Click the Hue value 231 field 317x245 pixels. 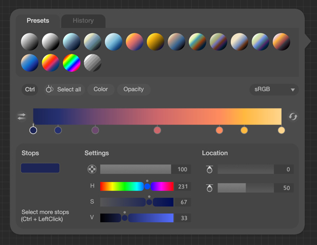(182, 186)
